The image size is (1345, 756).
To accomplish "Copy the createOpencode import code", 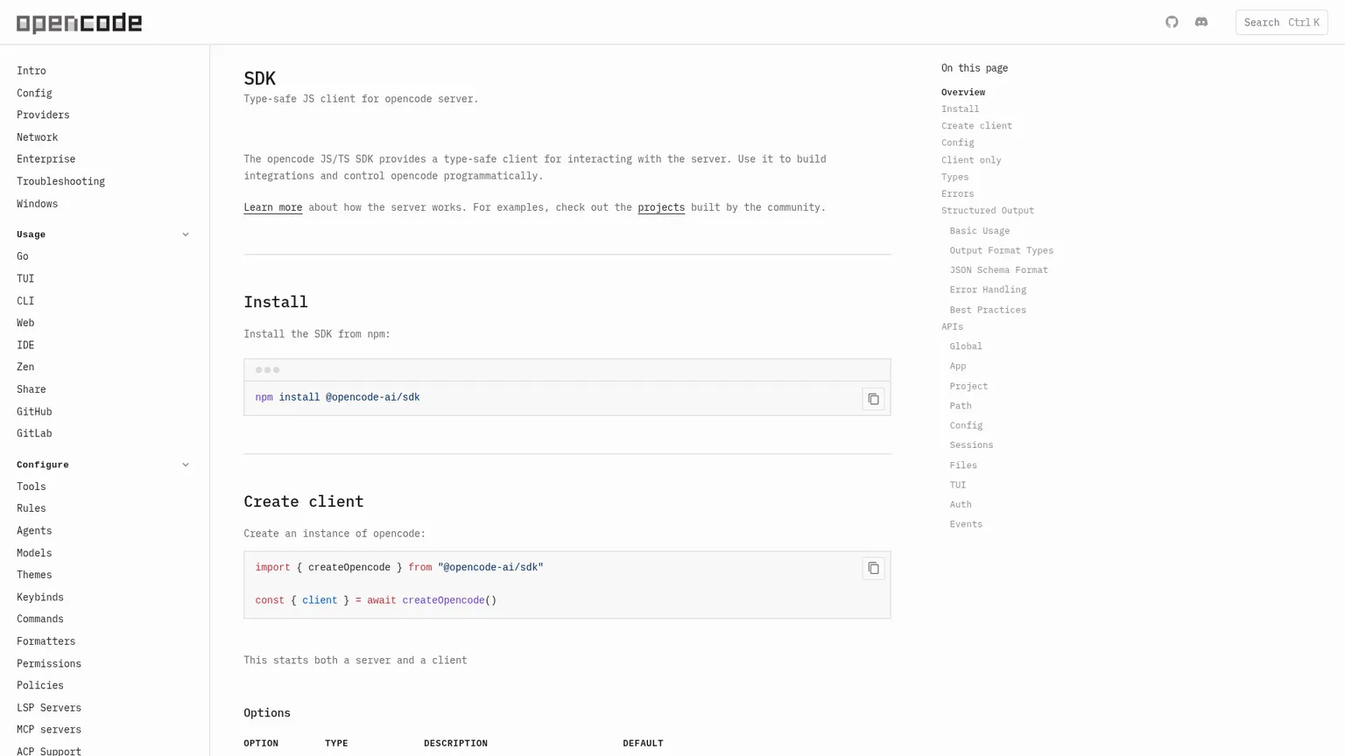I will 873,568.
